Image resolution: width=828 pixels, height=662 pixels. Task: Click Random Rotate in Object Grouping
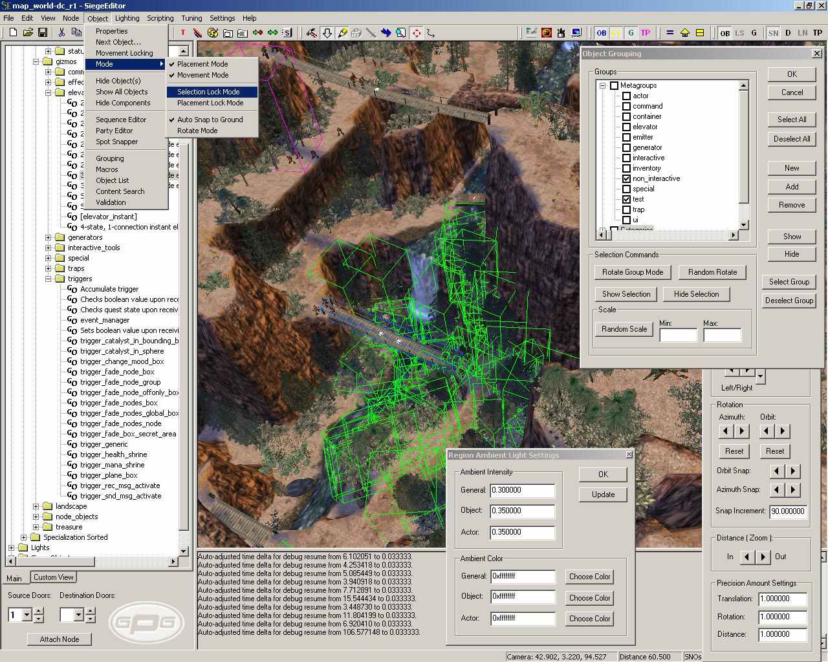(x=712, y=272)
